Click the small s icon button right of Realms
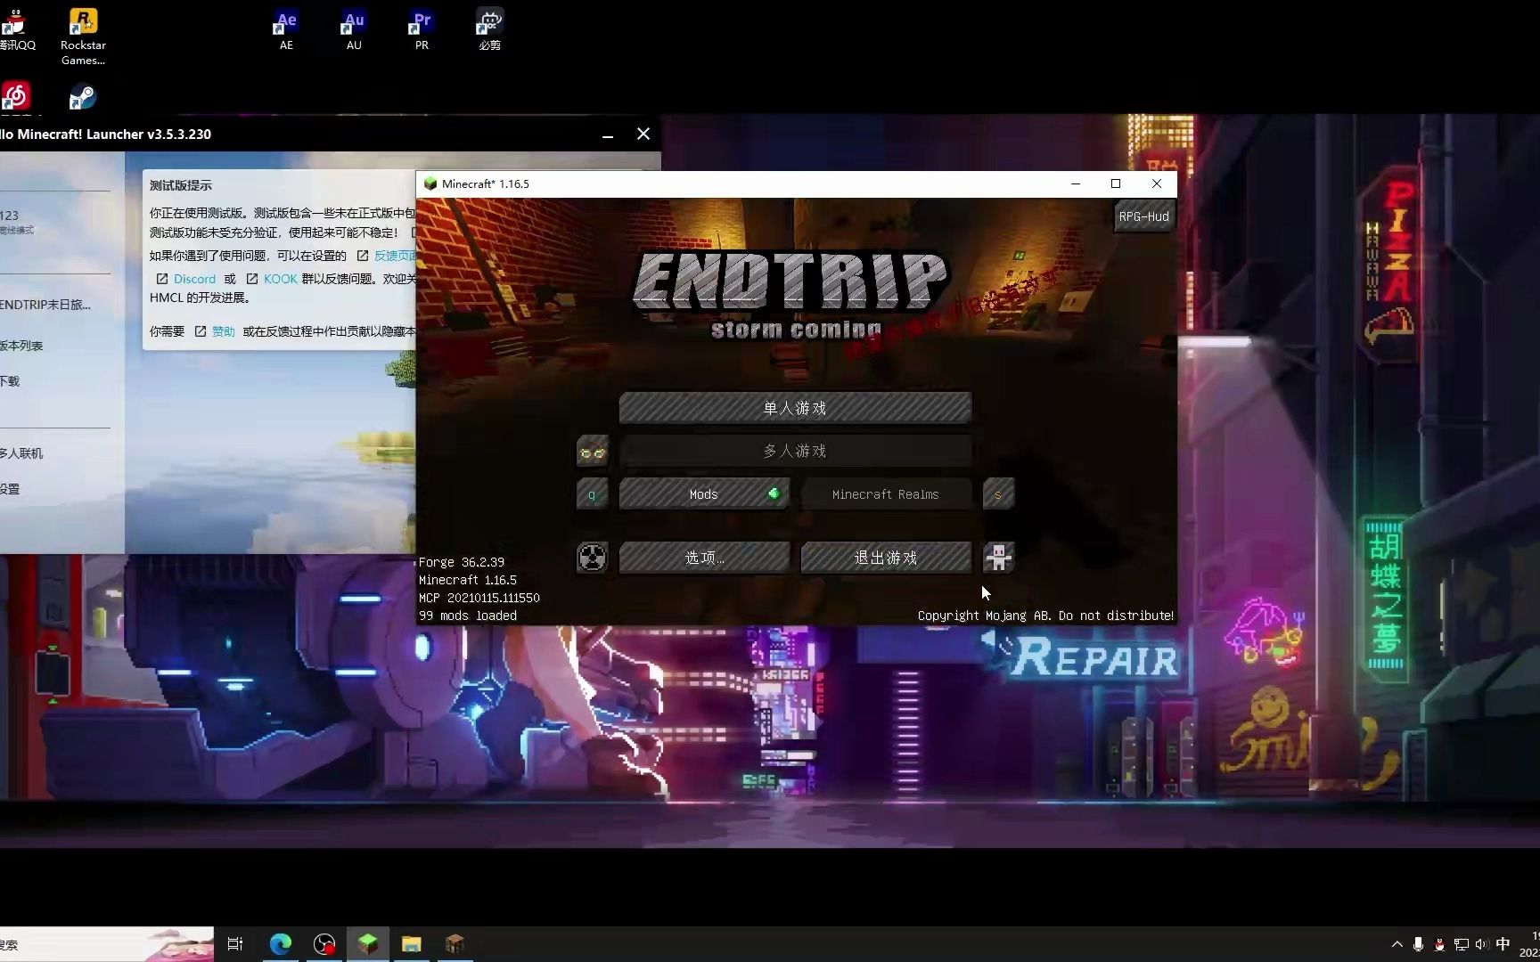Viewport: 1540px width, 962px height. [x=998, y=494]
